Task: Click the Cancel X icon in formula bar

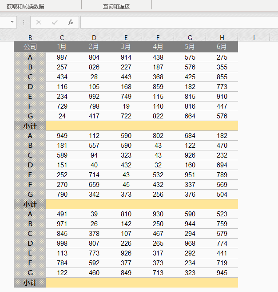Action: click(x=39, y=22)
